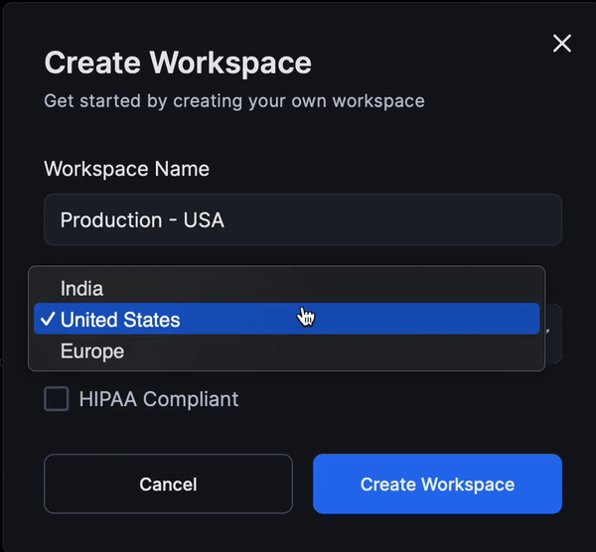
Task: Enable the HIPAA Compliant checkbox
Action: click(x=57, y=399)
